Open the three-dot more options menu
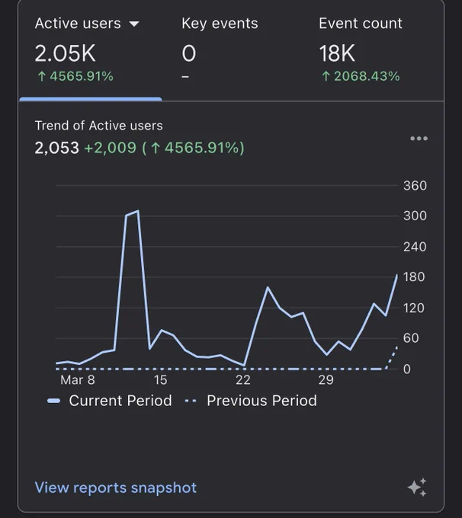 coord(419,139)
